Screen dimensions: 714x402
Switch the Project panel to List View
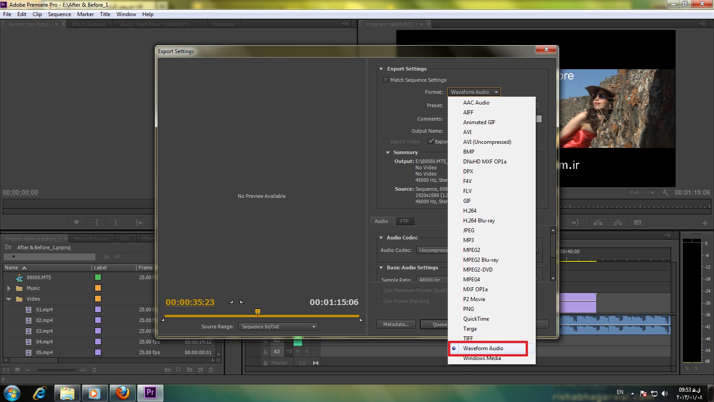[x=6, y=370]
